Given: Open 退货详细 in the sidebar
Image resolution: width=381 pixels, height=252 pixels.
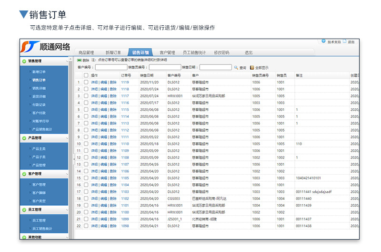Looking at the screenshot, I should point(39,96).
